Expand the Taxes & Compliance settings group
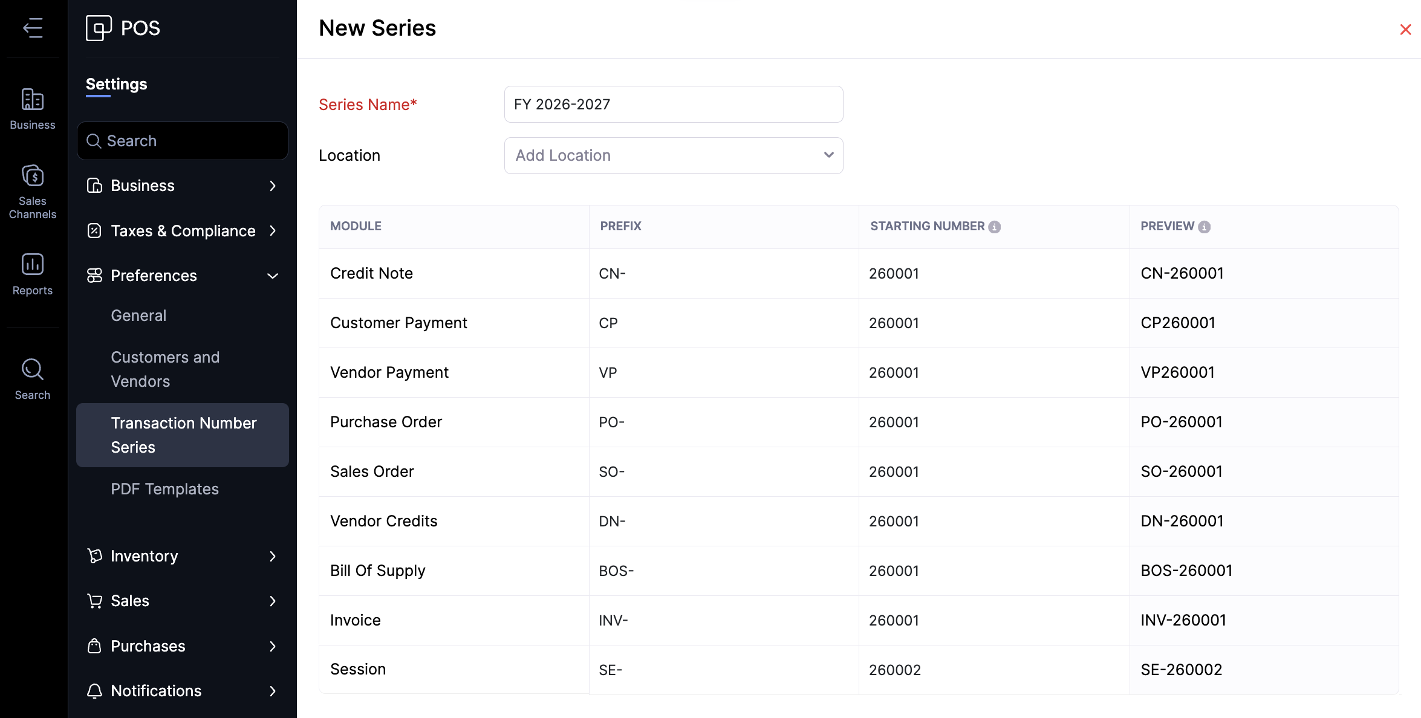 point(182,231)
